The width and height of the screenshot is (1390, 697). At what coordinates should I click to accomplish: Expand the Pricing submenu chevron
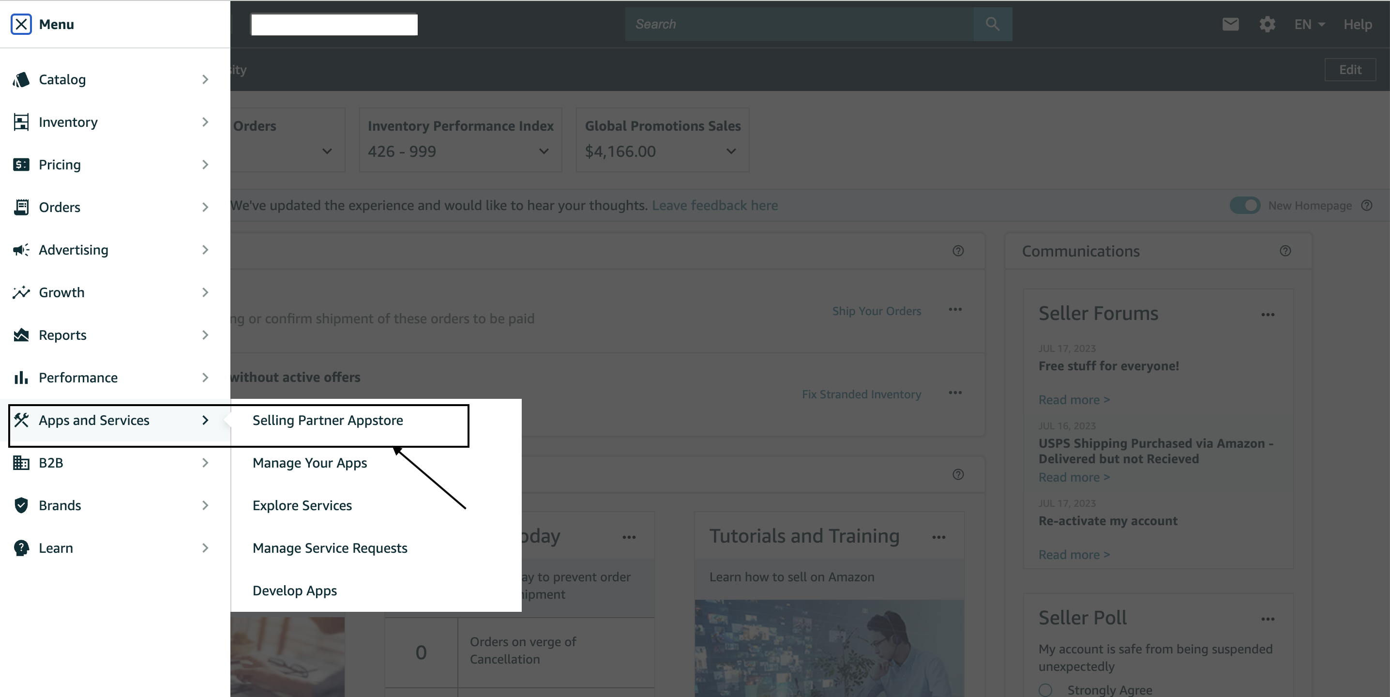tap(205, 165)
